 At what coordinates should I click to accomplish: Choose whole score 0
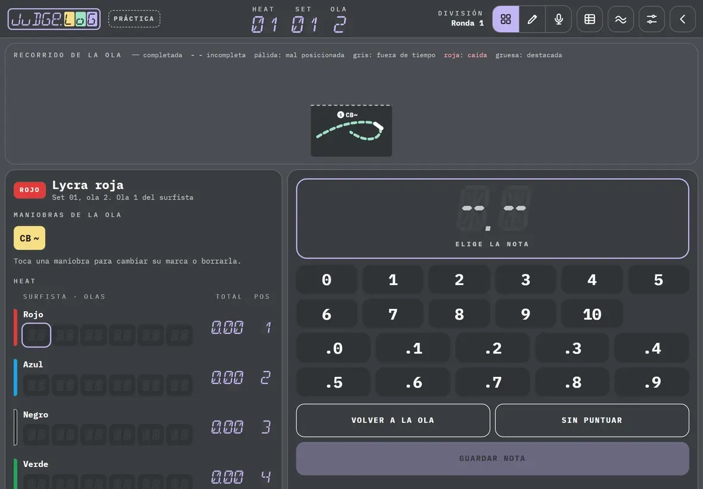pos(326,280)
